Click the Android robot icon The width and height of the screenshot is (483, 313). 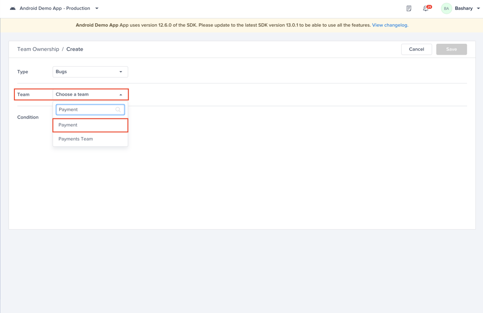point(13,9)
